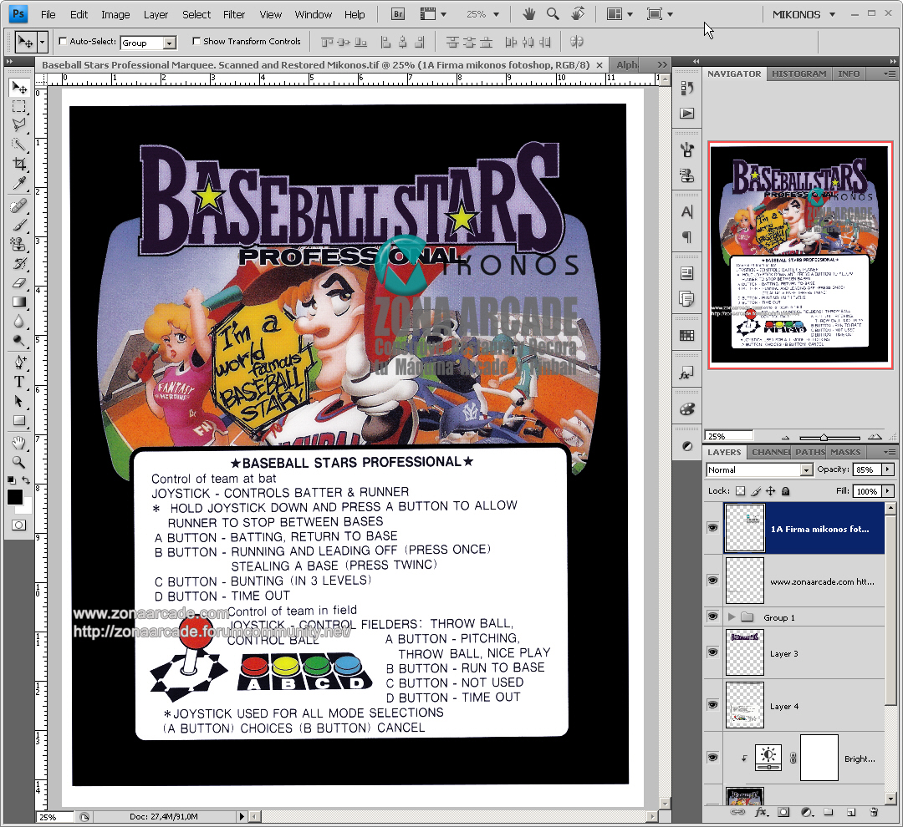Screen dimensions: 903x827
Task: Open the Character panel from the dock
Action: [686, 211]
